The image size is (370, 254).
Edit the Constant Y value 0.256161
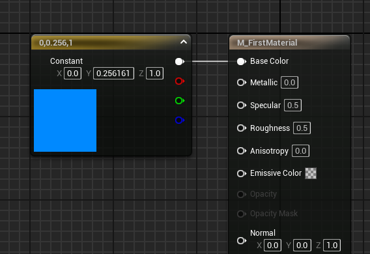(113, 74)
